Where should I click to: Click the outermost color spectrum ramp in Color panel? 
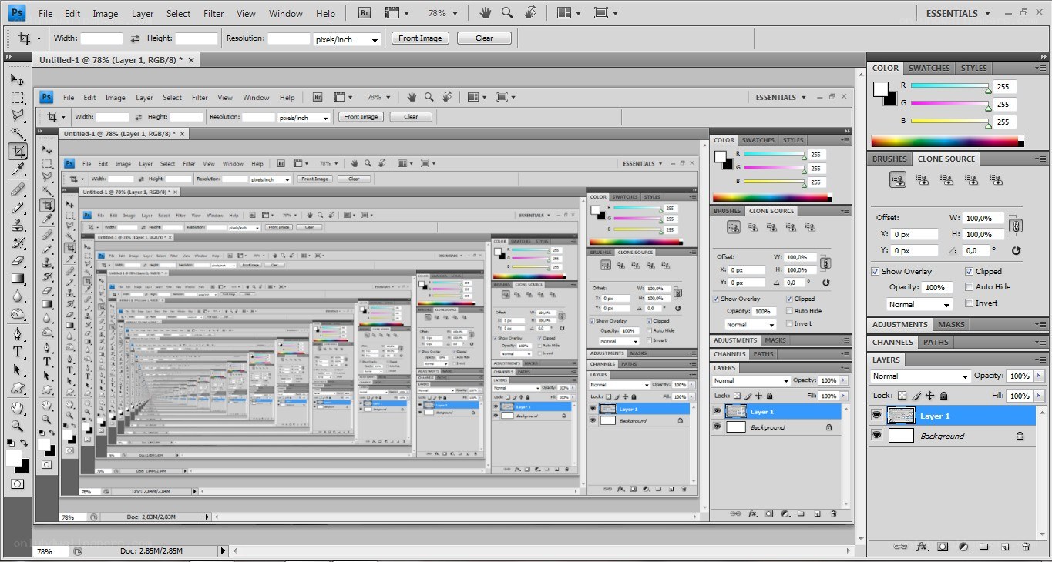[x=947, y=142]
